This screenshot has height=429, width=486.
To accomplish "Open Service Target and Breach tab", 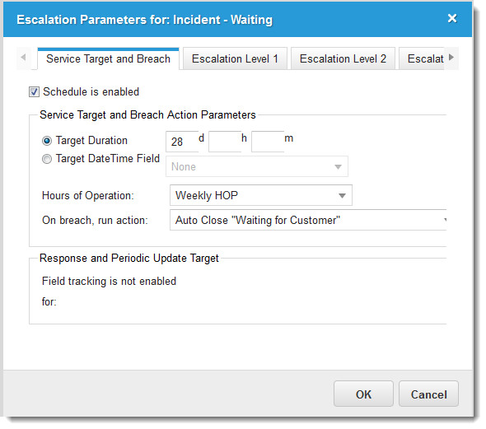I will (108, 58).
